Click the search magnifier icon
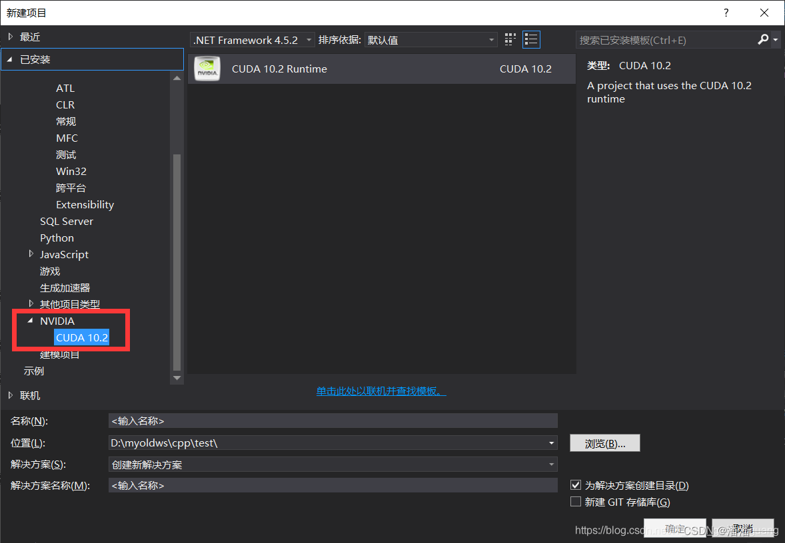 763,39
